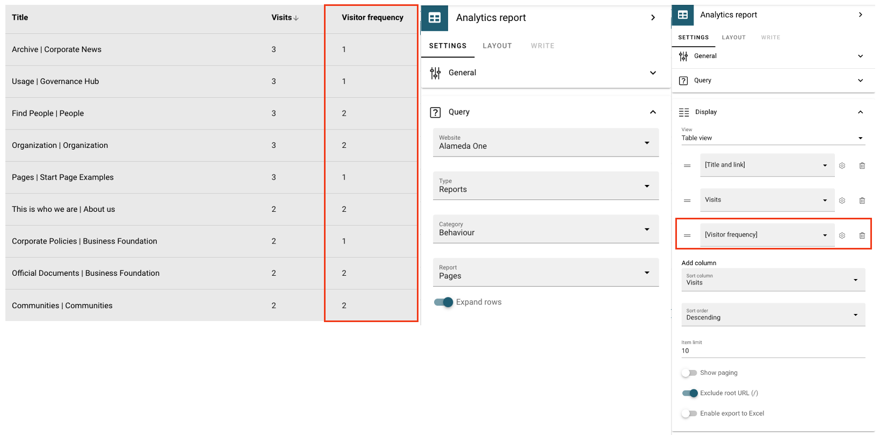Click the Communities | Communities title
The width and height of the screenshot is (880, 435).
(62, 305)
